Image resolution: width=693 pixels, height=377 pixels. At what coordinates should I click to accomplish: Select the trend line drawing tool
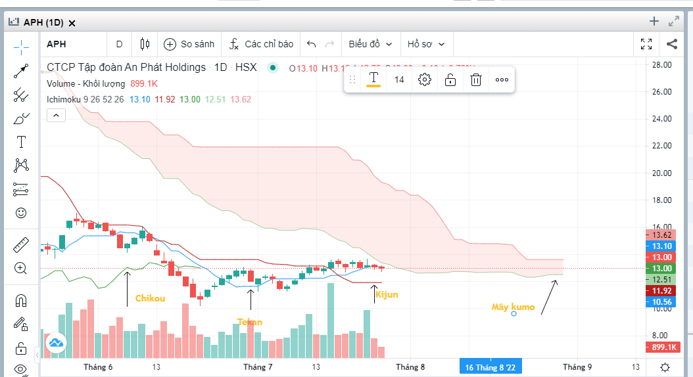pyautogui.click(x=21, y=71)
